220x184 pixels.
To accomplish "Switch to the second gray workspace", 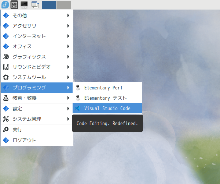I will coord(64,5).
